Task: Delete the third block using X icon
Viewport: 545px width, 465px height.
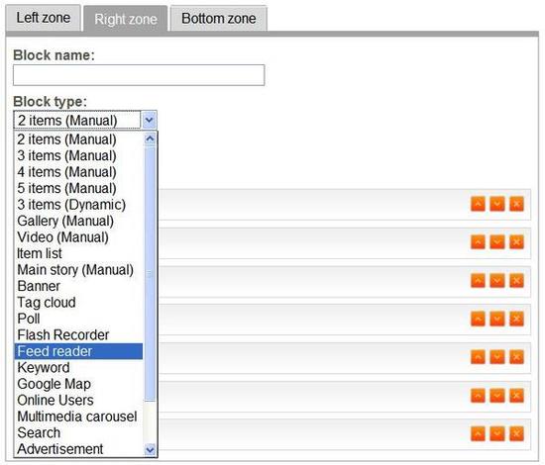Action: click(x=516, y=280)
